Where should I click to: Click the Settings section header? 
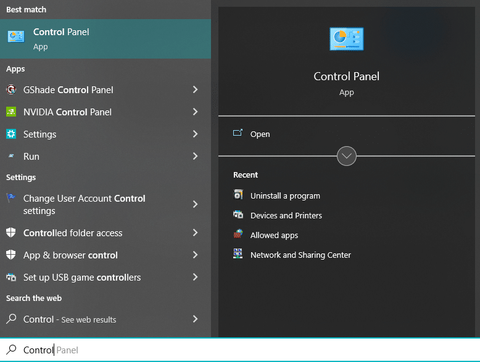(21, 177)
